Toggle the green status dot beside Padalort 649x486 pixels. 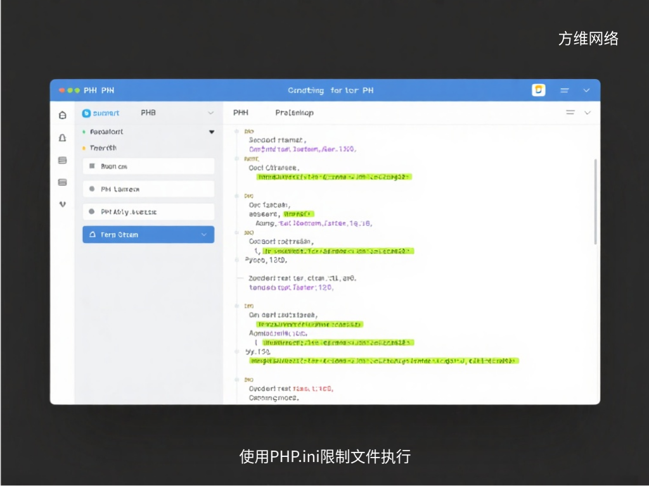pos(82,132)
